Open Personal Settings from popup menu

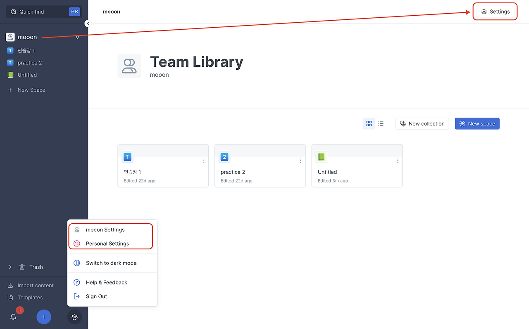(x=112, y=244)
